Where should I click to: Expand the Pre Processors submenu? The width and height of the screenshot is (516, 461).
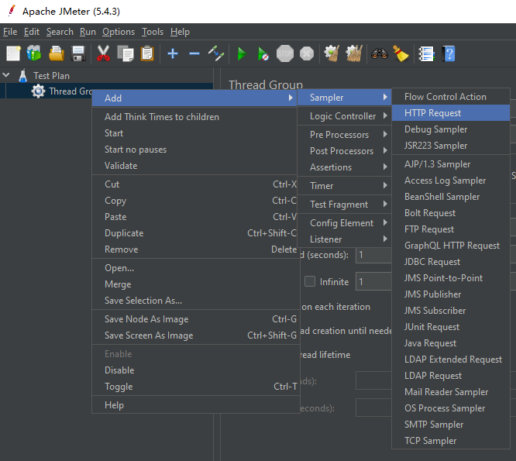pyautogui.click(x=344, y=135)
